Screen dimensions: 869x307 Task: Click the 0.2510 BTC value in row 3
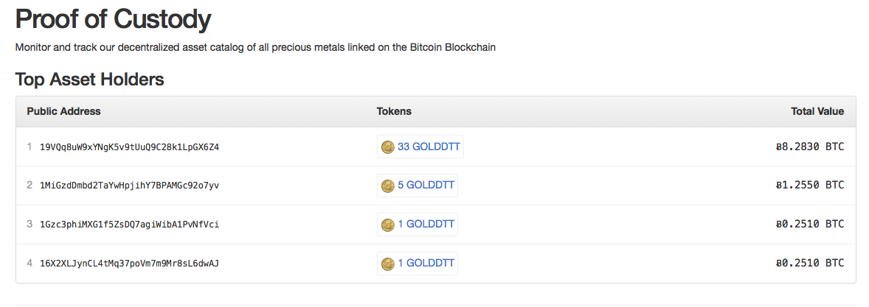tap(810, 225)
